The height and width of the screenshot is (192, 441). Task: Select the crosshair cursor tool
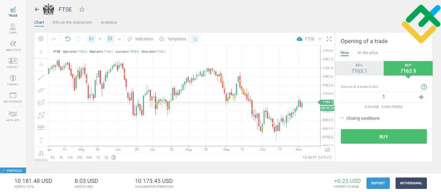pos(41,65)
